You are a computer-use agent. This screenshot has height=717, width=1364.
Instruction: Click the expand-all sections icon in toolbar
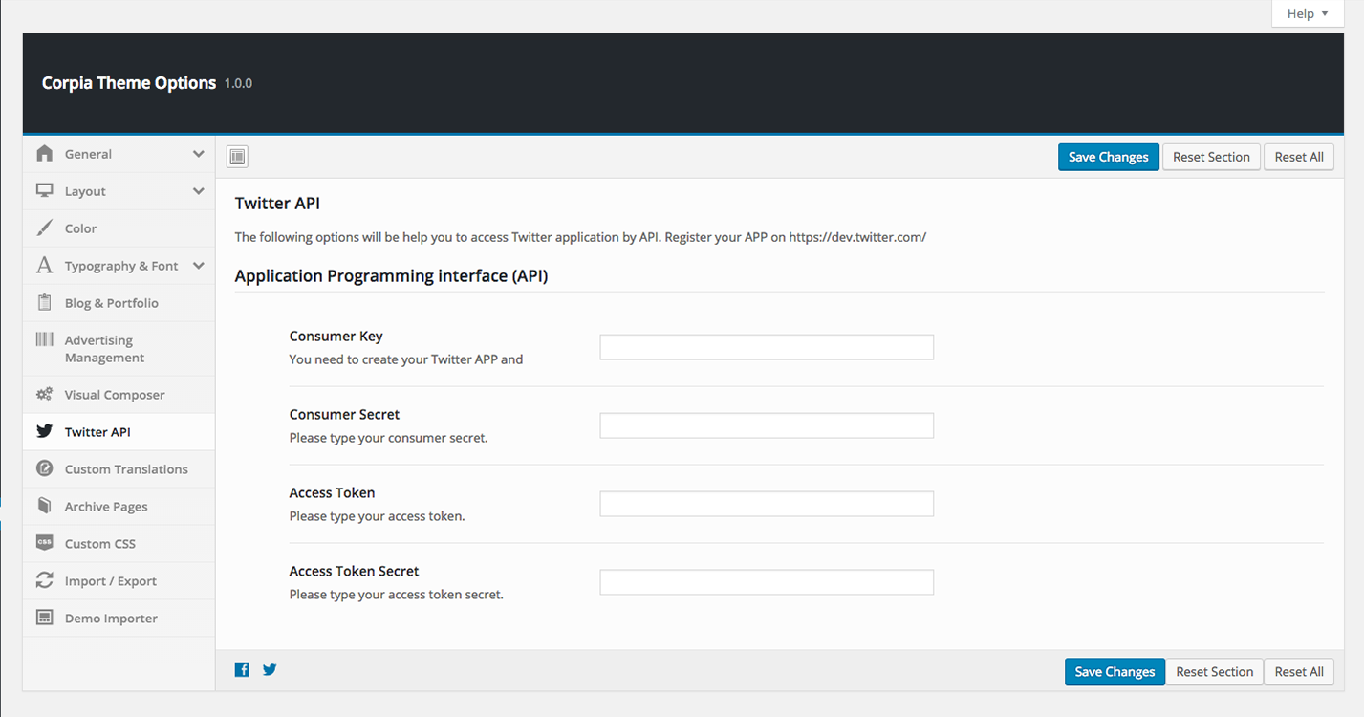pos(238,157)
